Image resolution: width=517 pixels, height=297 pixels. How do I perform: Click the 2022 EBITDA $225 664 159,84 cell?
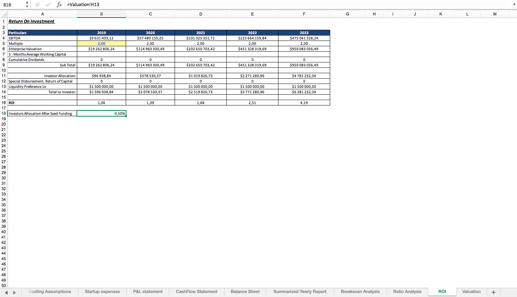252,38
